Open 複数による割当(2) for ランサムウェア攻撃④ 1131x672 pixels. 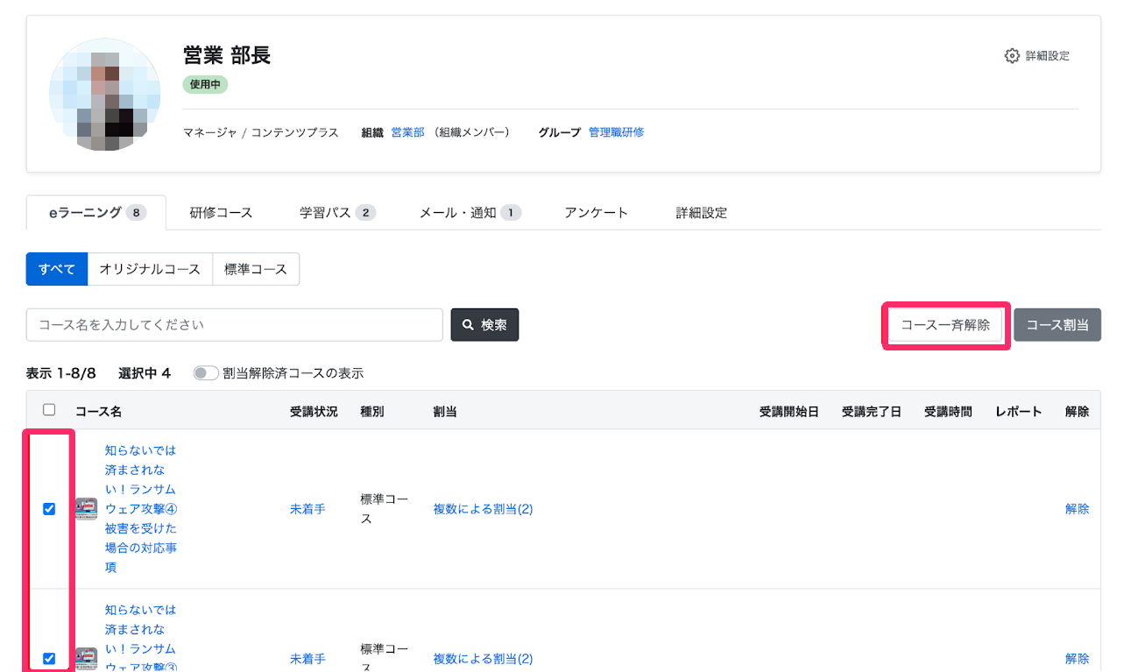483,509
